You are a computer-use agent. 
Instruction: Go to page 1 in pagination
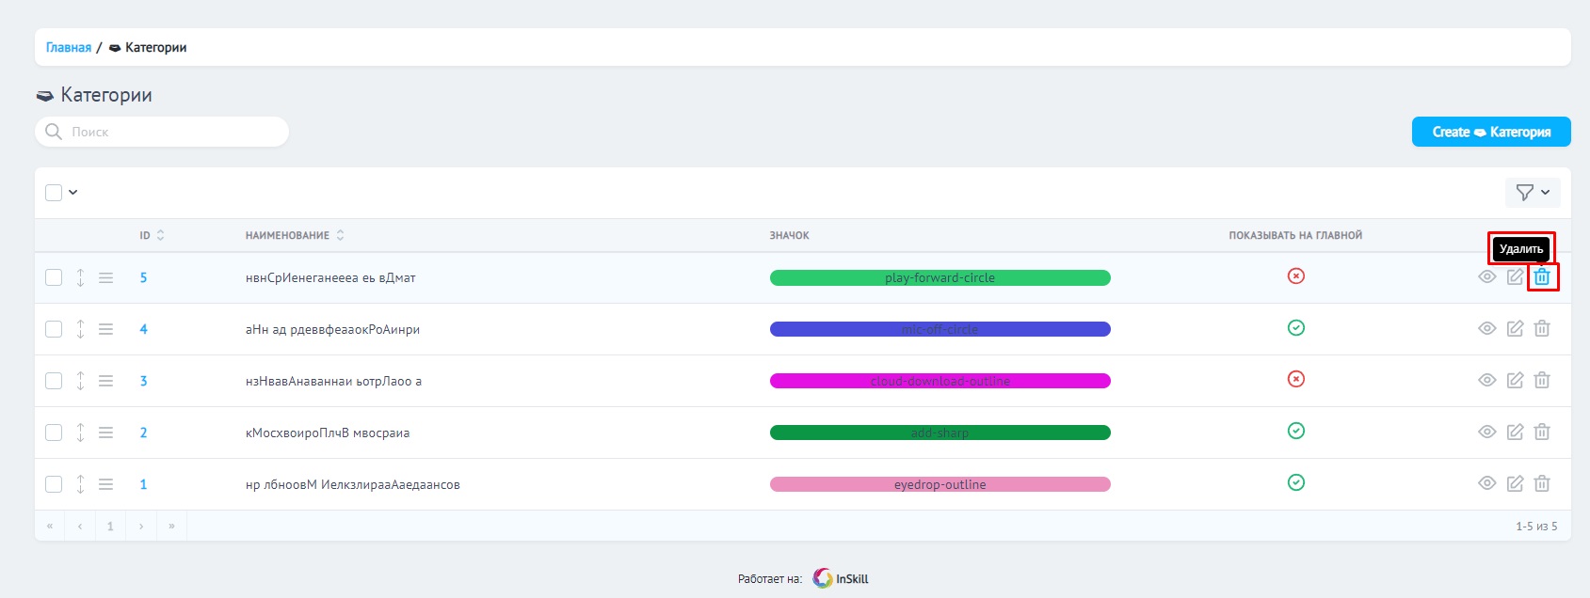pyautogui.click(x=110, y=527)
